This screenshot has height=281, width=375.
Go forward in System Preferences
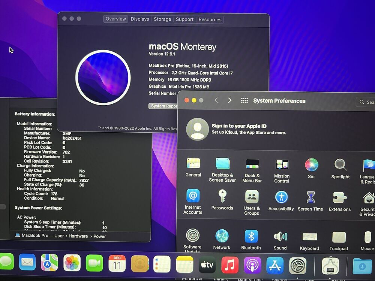pos(229,100)
